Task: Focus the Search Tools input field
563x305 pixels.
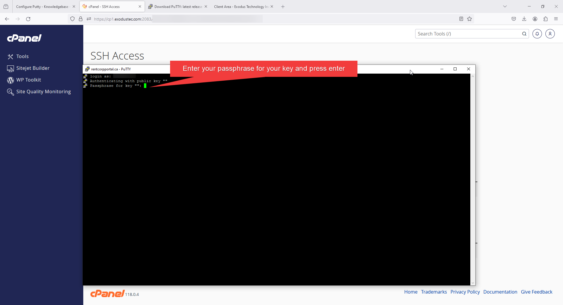Action: 468,34
